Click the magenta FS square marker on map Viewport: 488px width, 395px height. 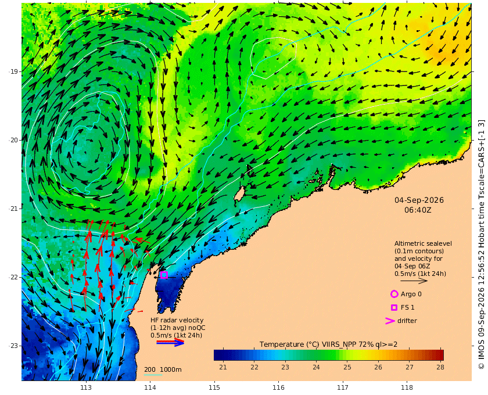point(164,275)
